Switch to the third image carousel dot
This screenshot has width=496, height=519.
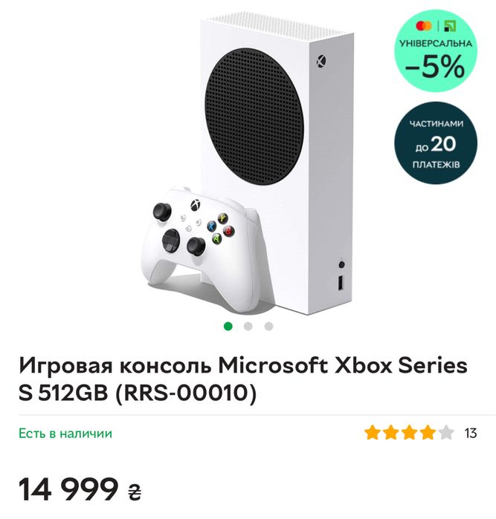[268, 327]
